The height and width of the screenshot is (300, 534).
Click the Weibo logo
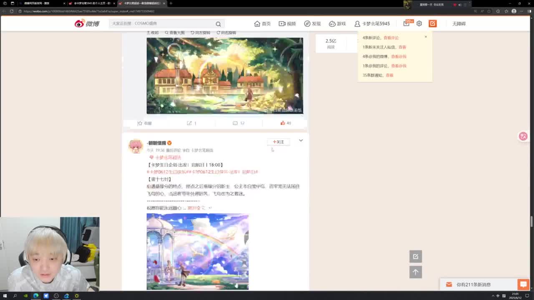pyautogui.click(x=87, y=24)
